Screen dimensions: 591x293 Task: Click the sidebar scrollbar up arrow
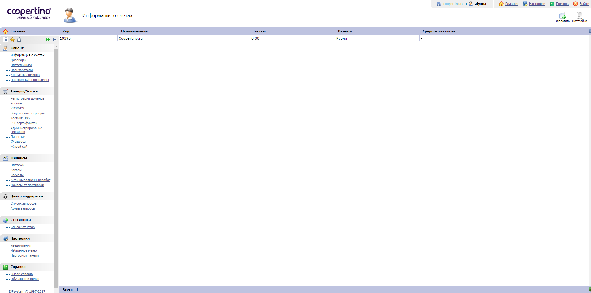pyautogui.click(x=56, y=47)
